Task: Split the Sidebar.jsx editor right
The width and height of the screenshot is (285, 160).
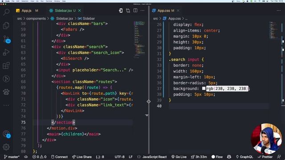Action: 135,11
